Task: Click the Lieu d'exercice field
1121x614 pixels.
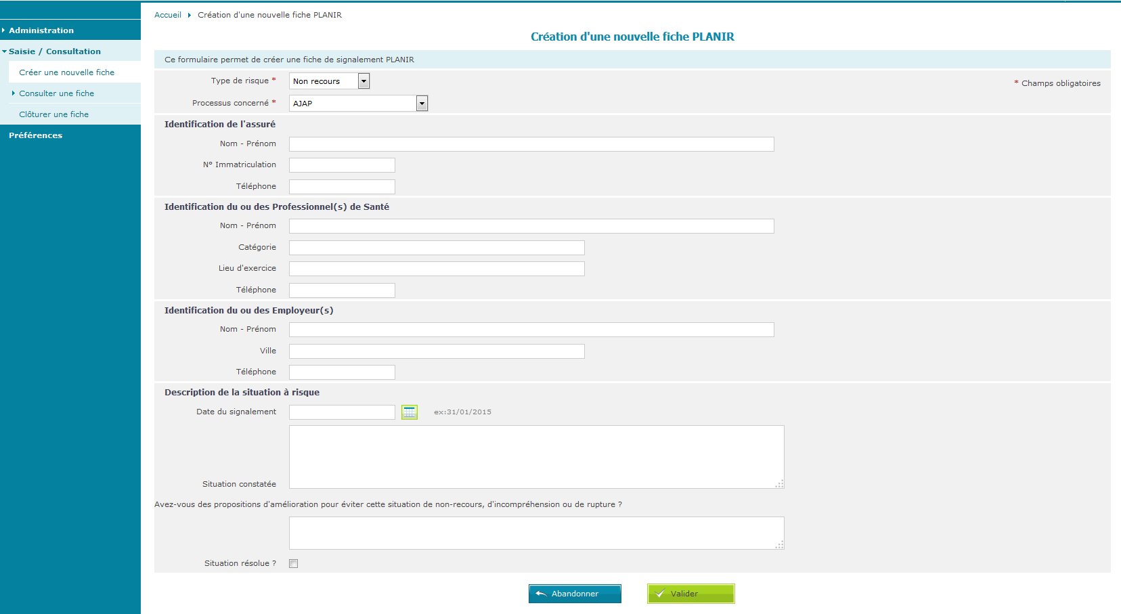Action: point(436,269)
